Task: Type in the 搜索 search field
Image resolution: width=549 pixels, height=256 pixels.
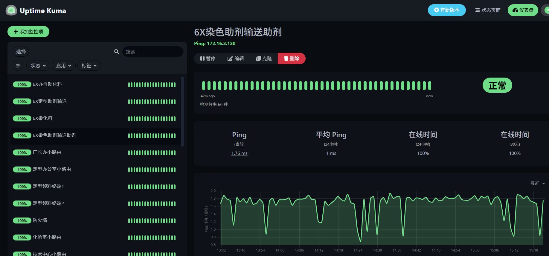Action: tap(153, 52)
